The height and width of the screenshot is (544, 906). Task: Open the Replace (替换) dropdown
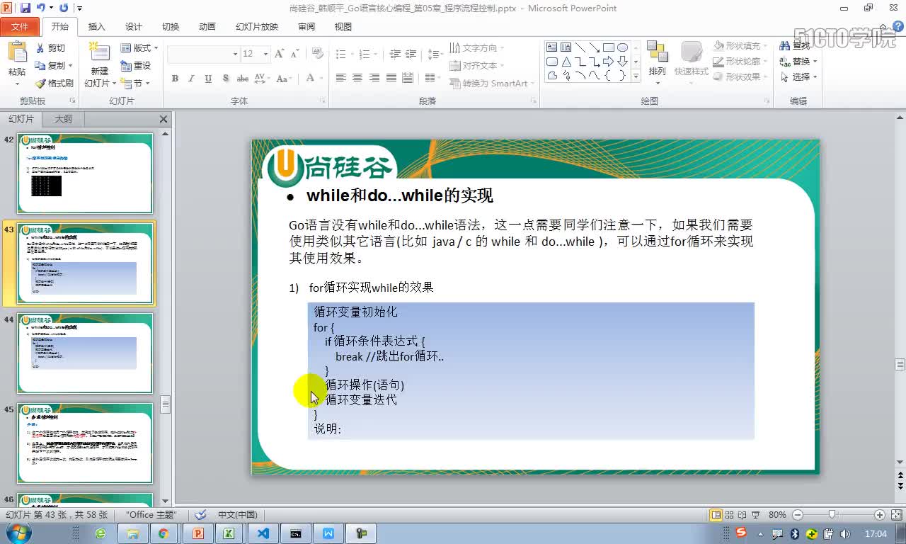click(799, 61)
